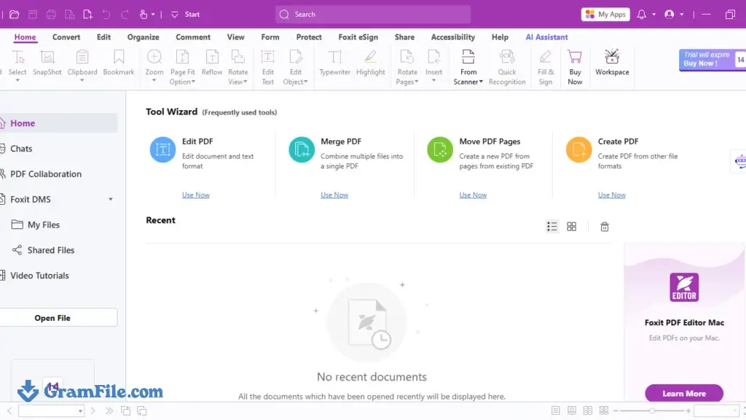Open the Comment tab

(x=193, y=37)
